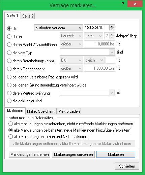Open the Makro Speichern tab

pyautogui.click(x=41, y=111)
